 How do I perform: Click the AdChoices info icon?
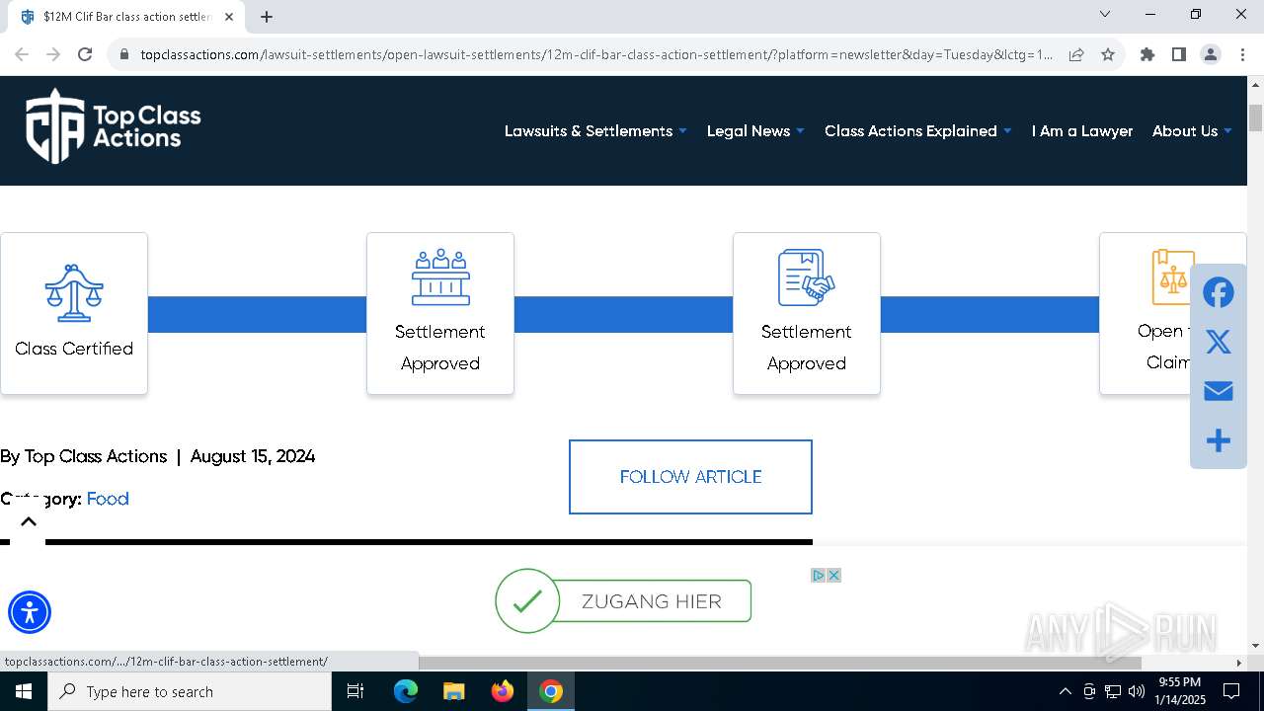pos(819,575)
